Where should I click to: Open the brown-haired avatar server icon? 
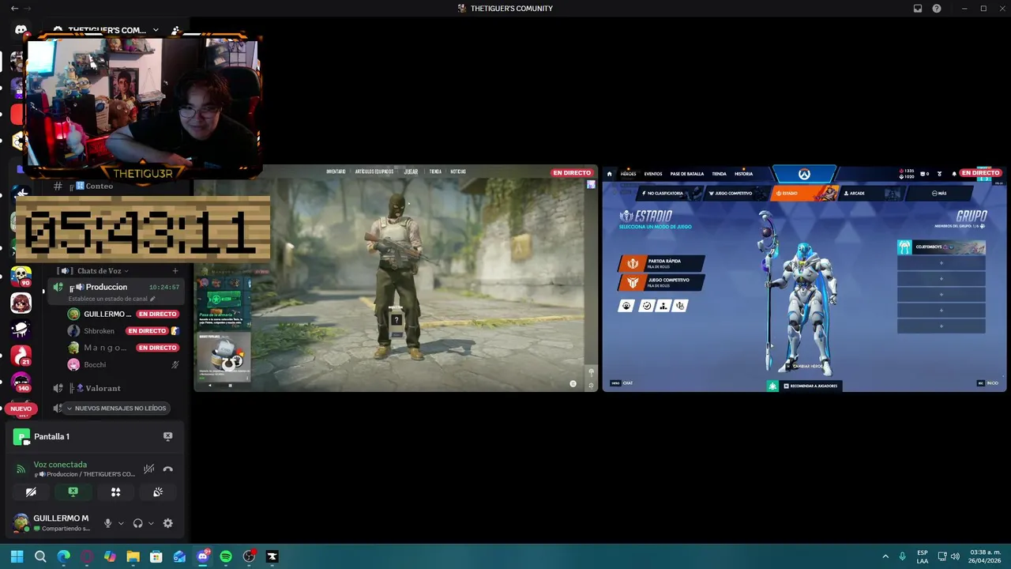21,303
